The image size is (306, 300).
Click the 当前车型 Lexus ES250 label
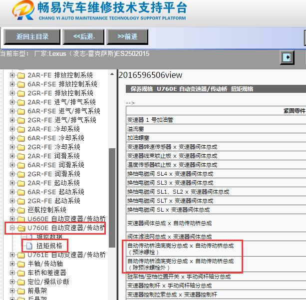click(75, 53)
